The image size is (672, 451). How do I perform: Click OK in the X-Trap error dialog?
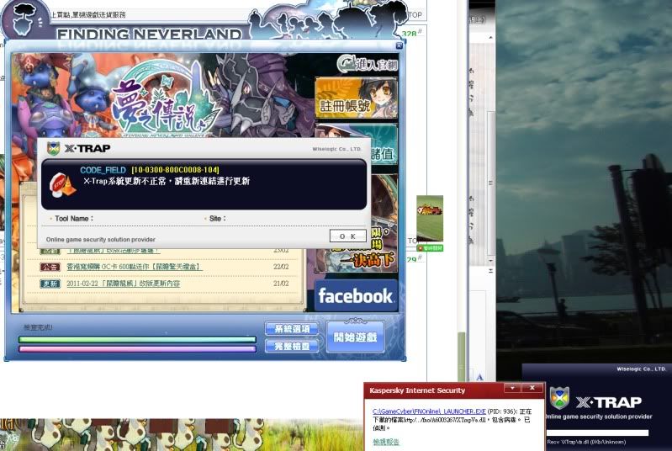pos(347,236)
